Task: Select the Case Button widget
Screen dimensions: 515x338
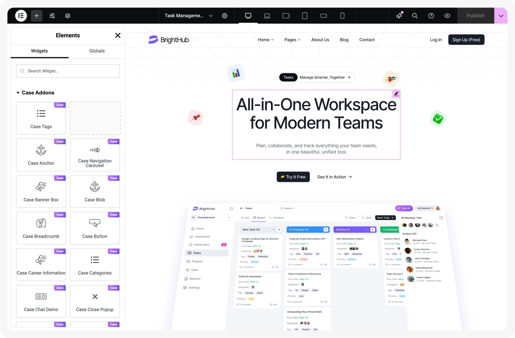Action: [95, 228]
